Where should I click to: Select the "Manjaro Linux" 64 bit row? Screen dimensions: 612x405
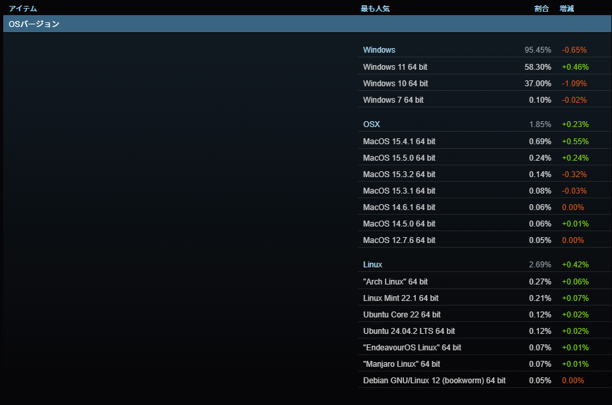coord(484,364)
